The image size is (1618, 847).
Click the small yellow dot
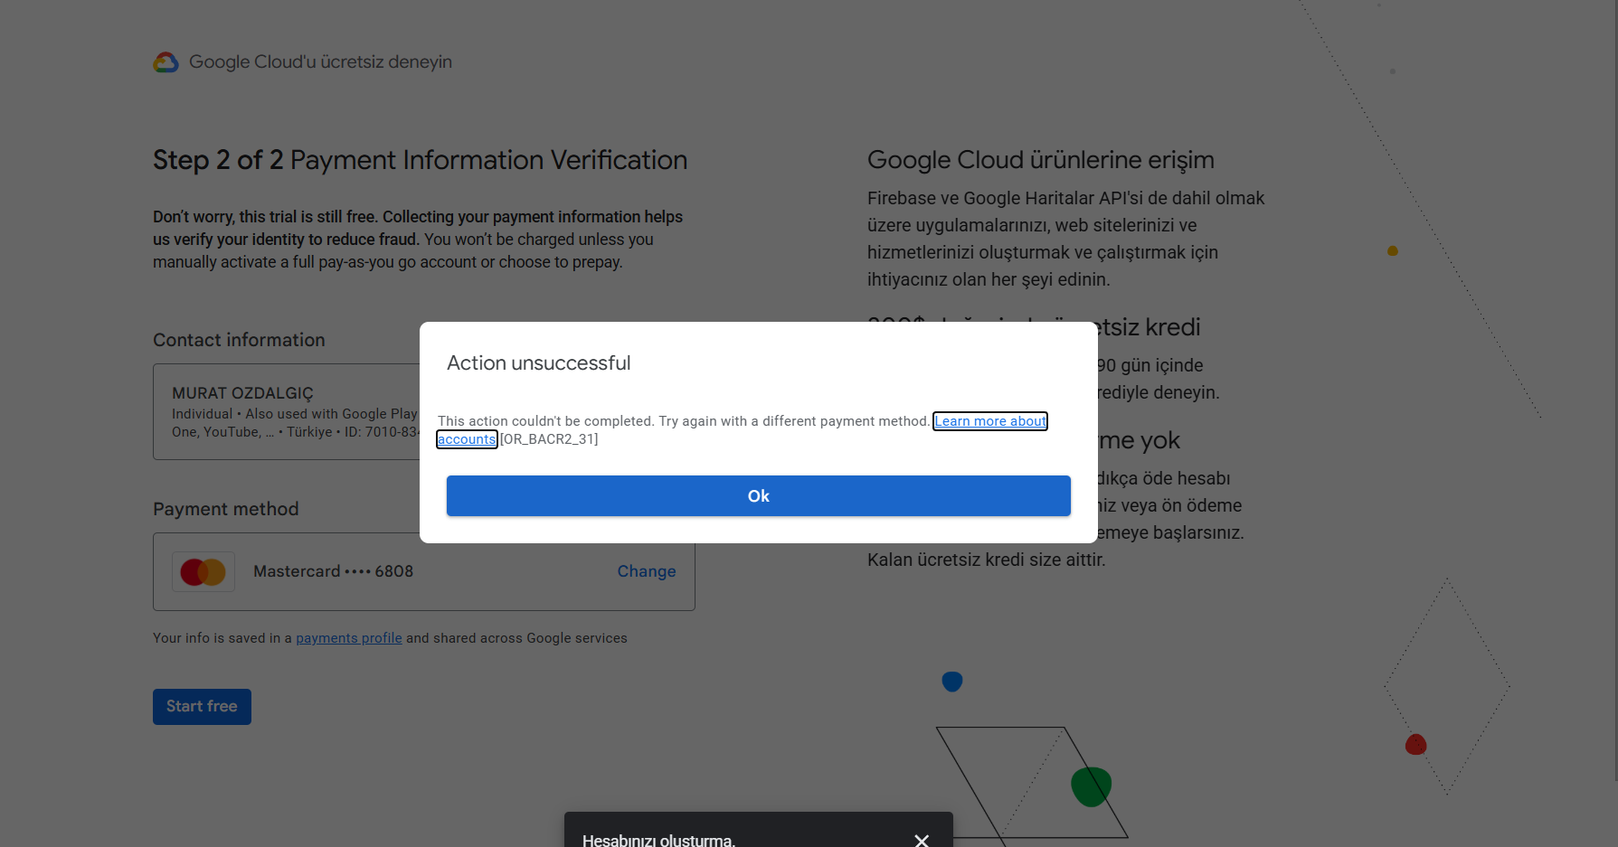pyautogui.click(x=1393, y=251)
